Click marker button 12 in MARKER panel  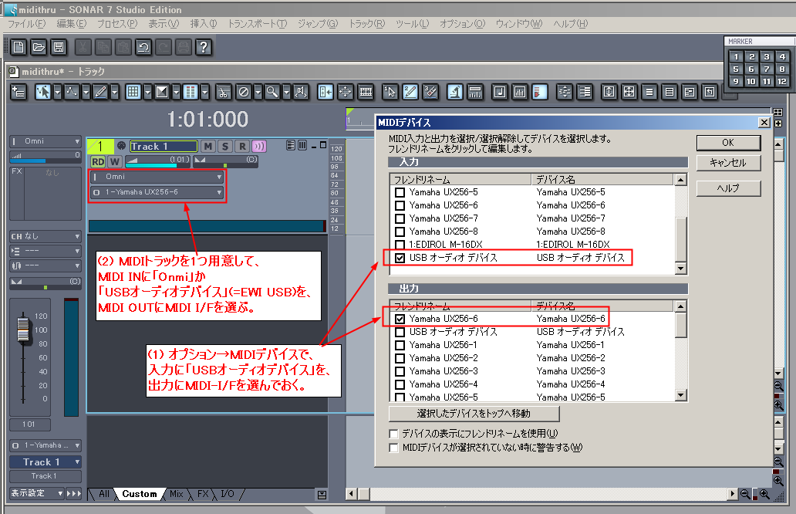click(782, 81)
